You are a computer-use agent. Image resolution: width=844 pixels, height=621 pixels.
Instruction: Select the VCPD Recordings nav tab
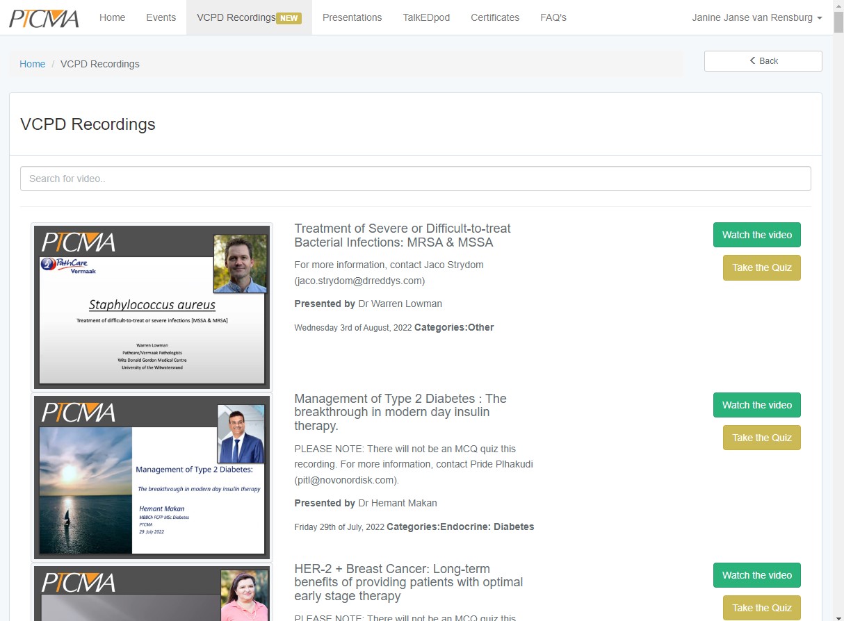point(249,17)
